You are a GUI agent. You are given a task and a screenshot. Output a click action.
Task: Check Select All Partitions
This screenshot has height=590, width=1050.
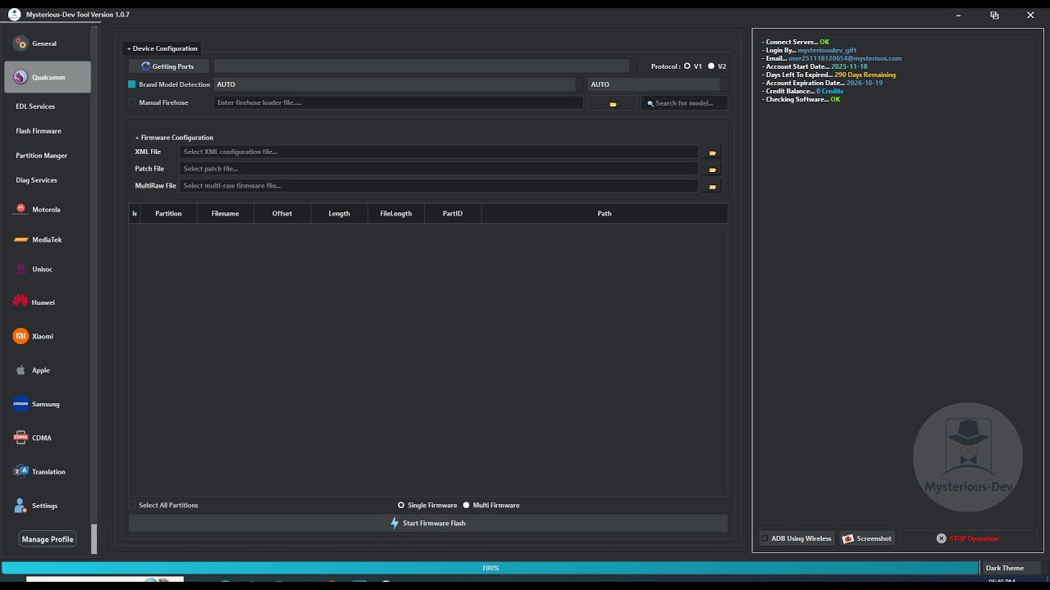pyautogui.click(x=132, y=505)
